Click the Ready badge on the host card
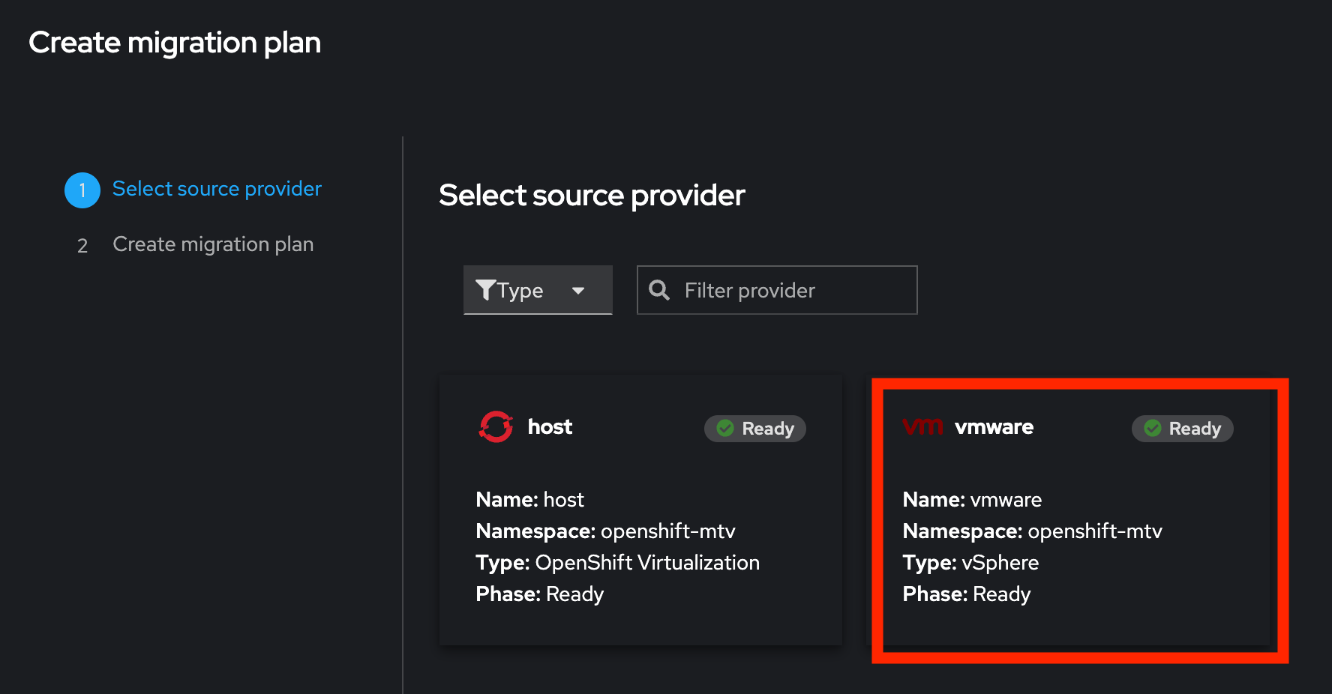 coord(754,429)
